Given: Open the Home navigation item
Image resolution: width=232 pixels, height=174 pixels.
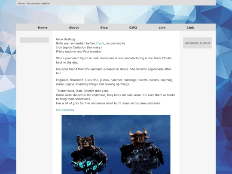Looking at the screenshot, I should 43,27.
